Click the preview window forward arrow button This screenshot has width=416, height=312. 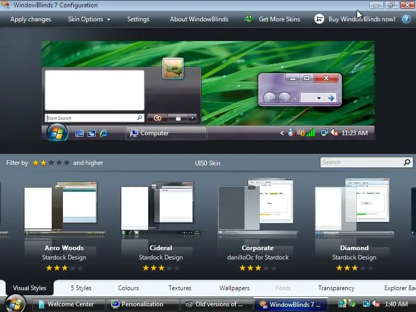tap(284, 98)
